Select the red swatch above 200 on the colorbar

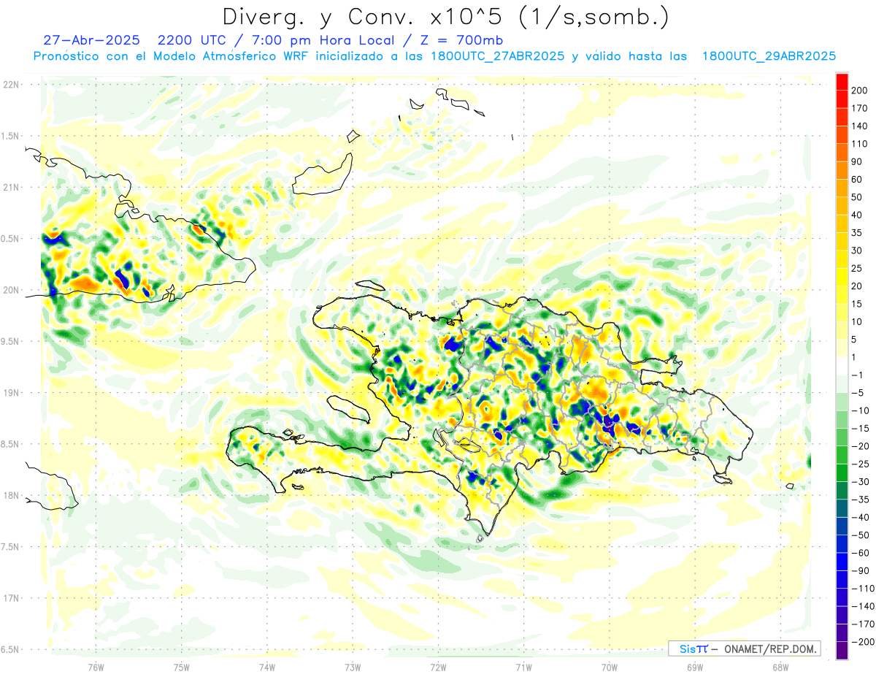842,82
